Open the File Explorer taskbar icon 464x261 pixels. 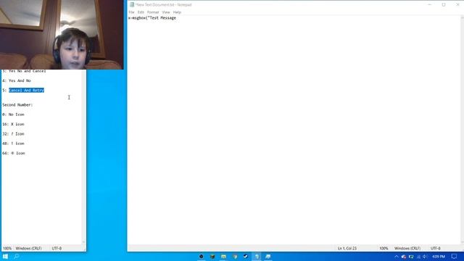(x=223, y=256)
